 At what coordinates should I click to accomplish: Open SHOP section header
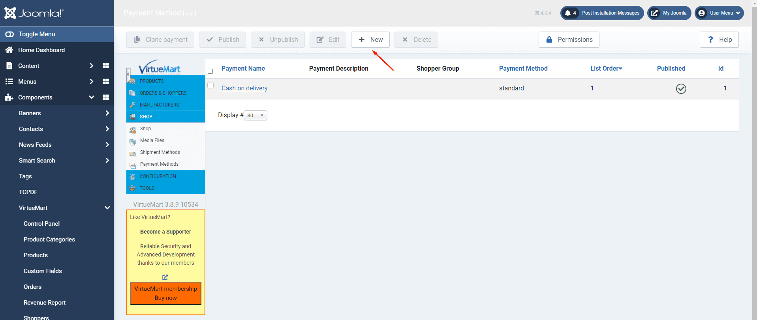[x=165, y=117]
